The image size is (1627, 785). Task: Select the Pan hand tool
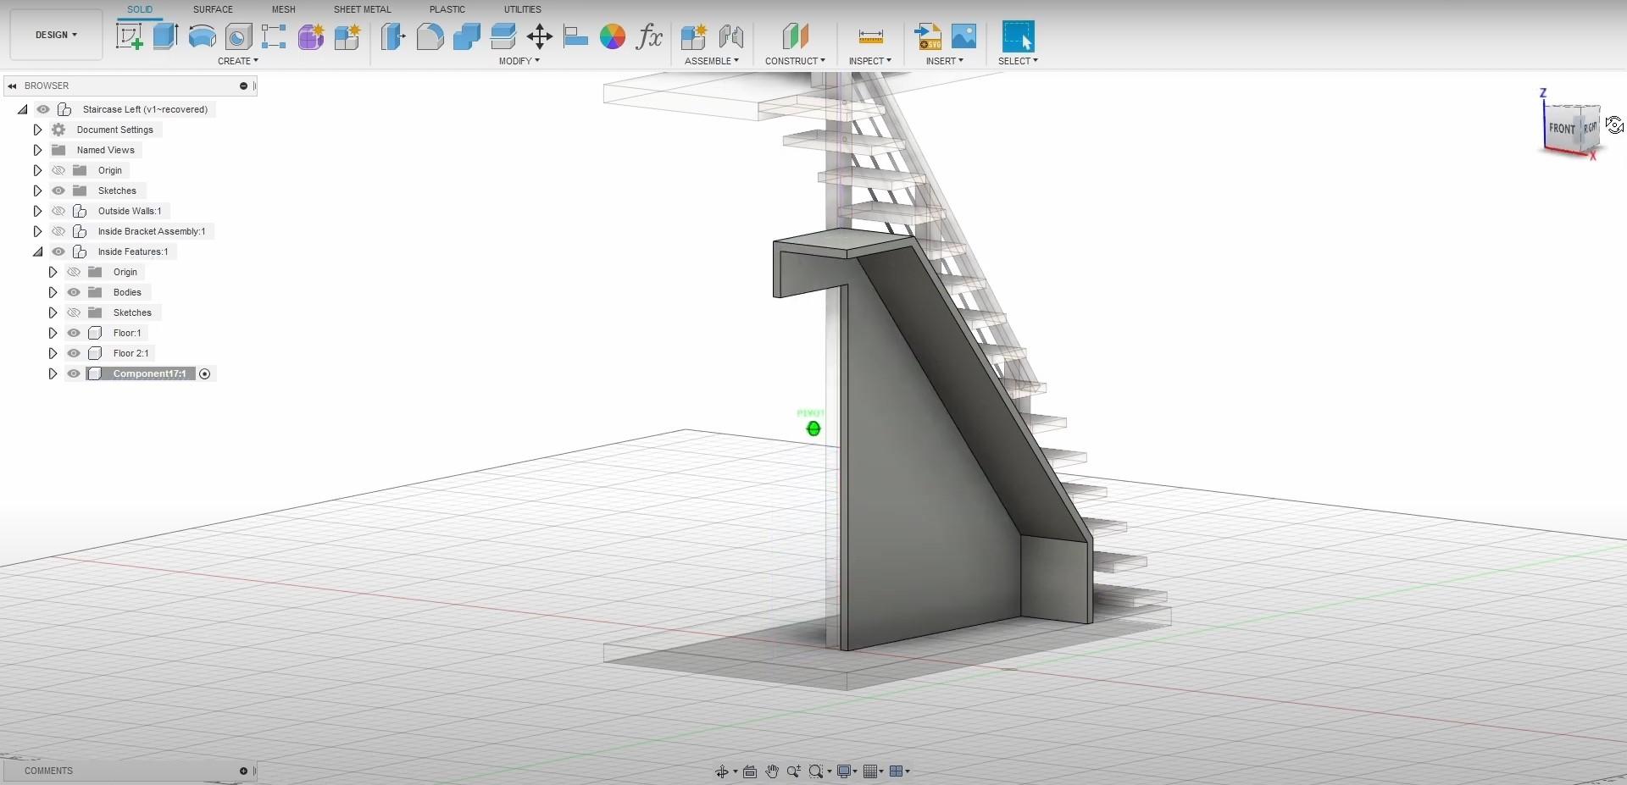pos(772,771)
